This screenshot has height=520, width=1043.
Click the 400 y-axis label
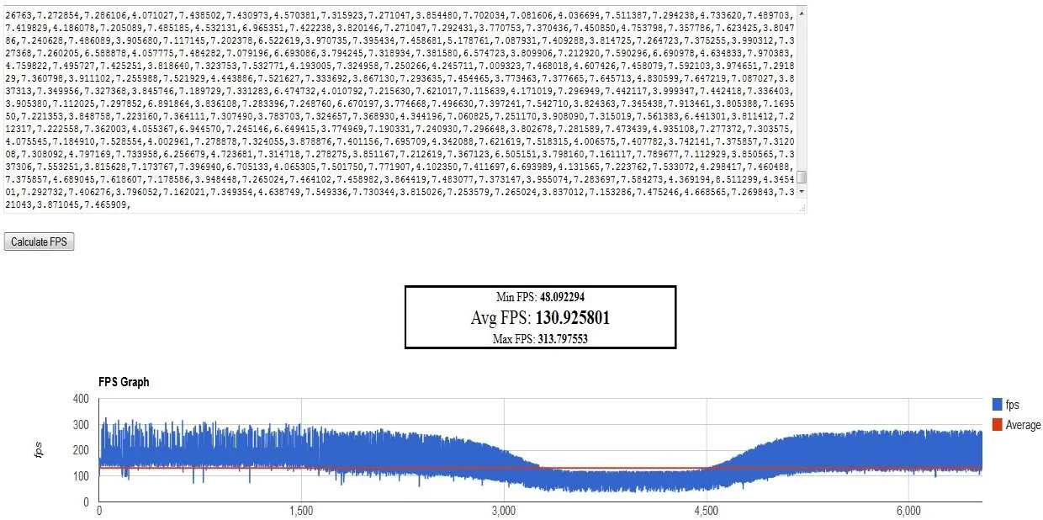click(x=80, y=399)
